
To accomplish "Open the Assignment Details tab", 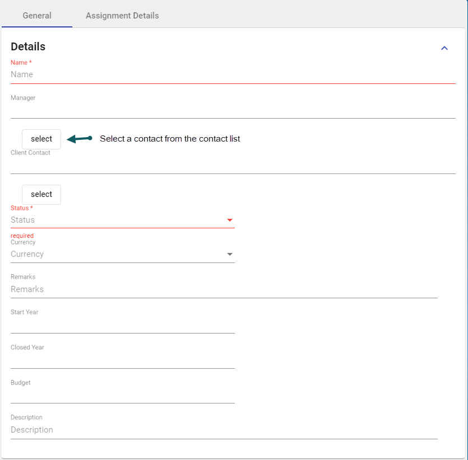I will point(122,16).
